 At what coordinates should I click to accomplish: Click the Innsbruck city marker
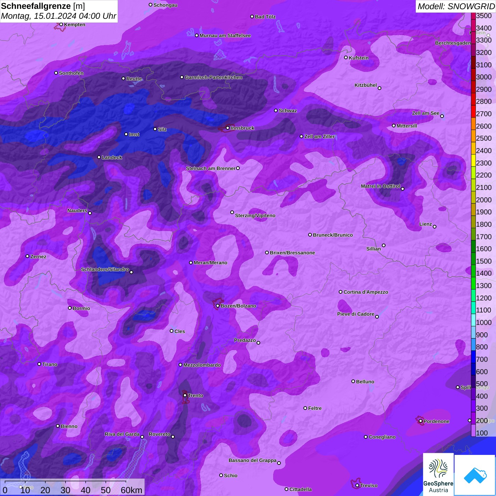click(228, 128)
